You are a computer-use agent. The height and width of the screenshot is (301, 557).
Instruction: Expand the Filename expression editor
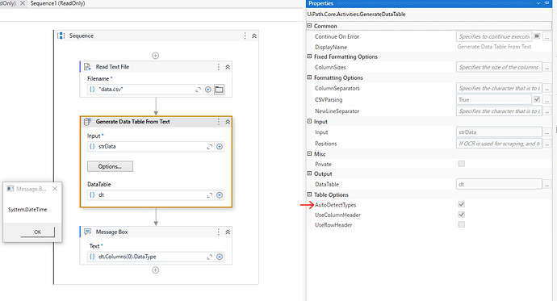(199, 90)
